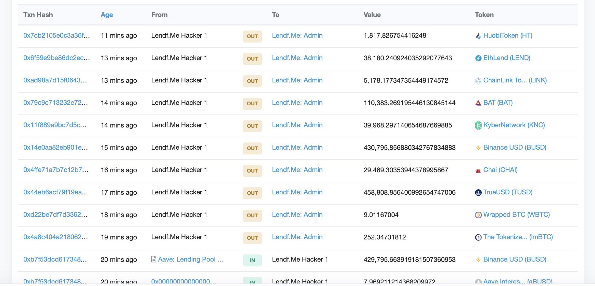
Task: Click the TrueUSD token icon
Action: [x=478, y=193]
